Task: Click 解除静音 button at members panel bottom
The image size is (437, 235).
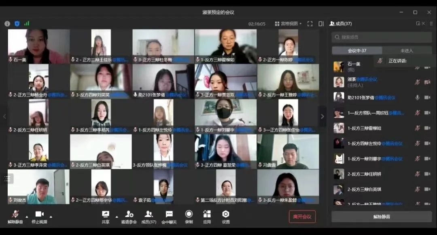Action: (x=381, y=217)
